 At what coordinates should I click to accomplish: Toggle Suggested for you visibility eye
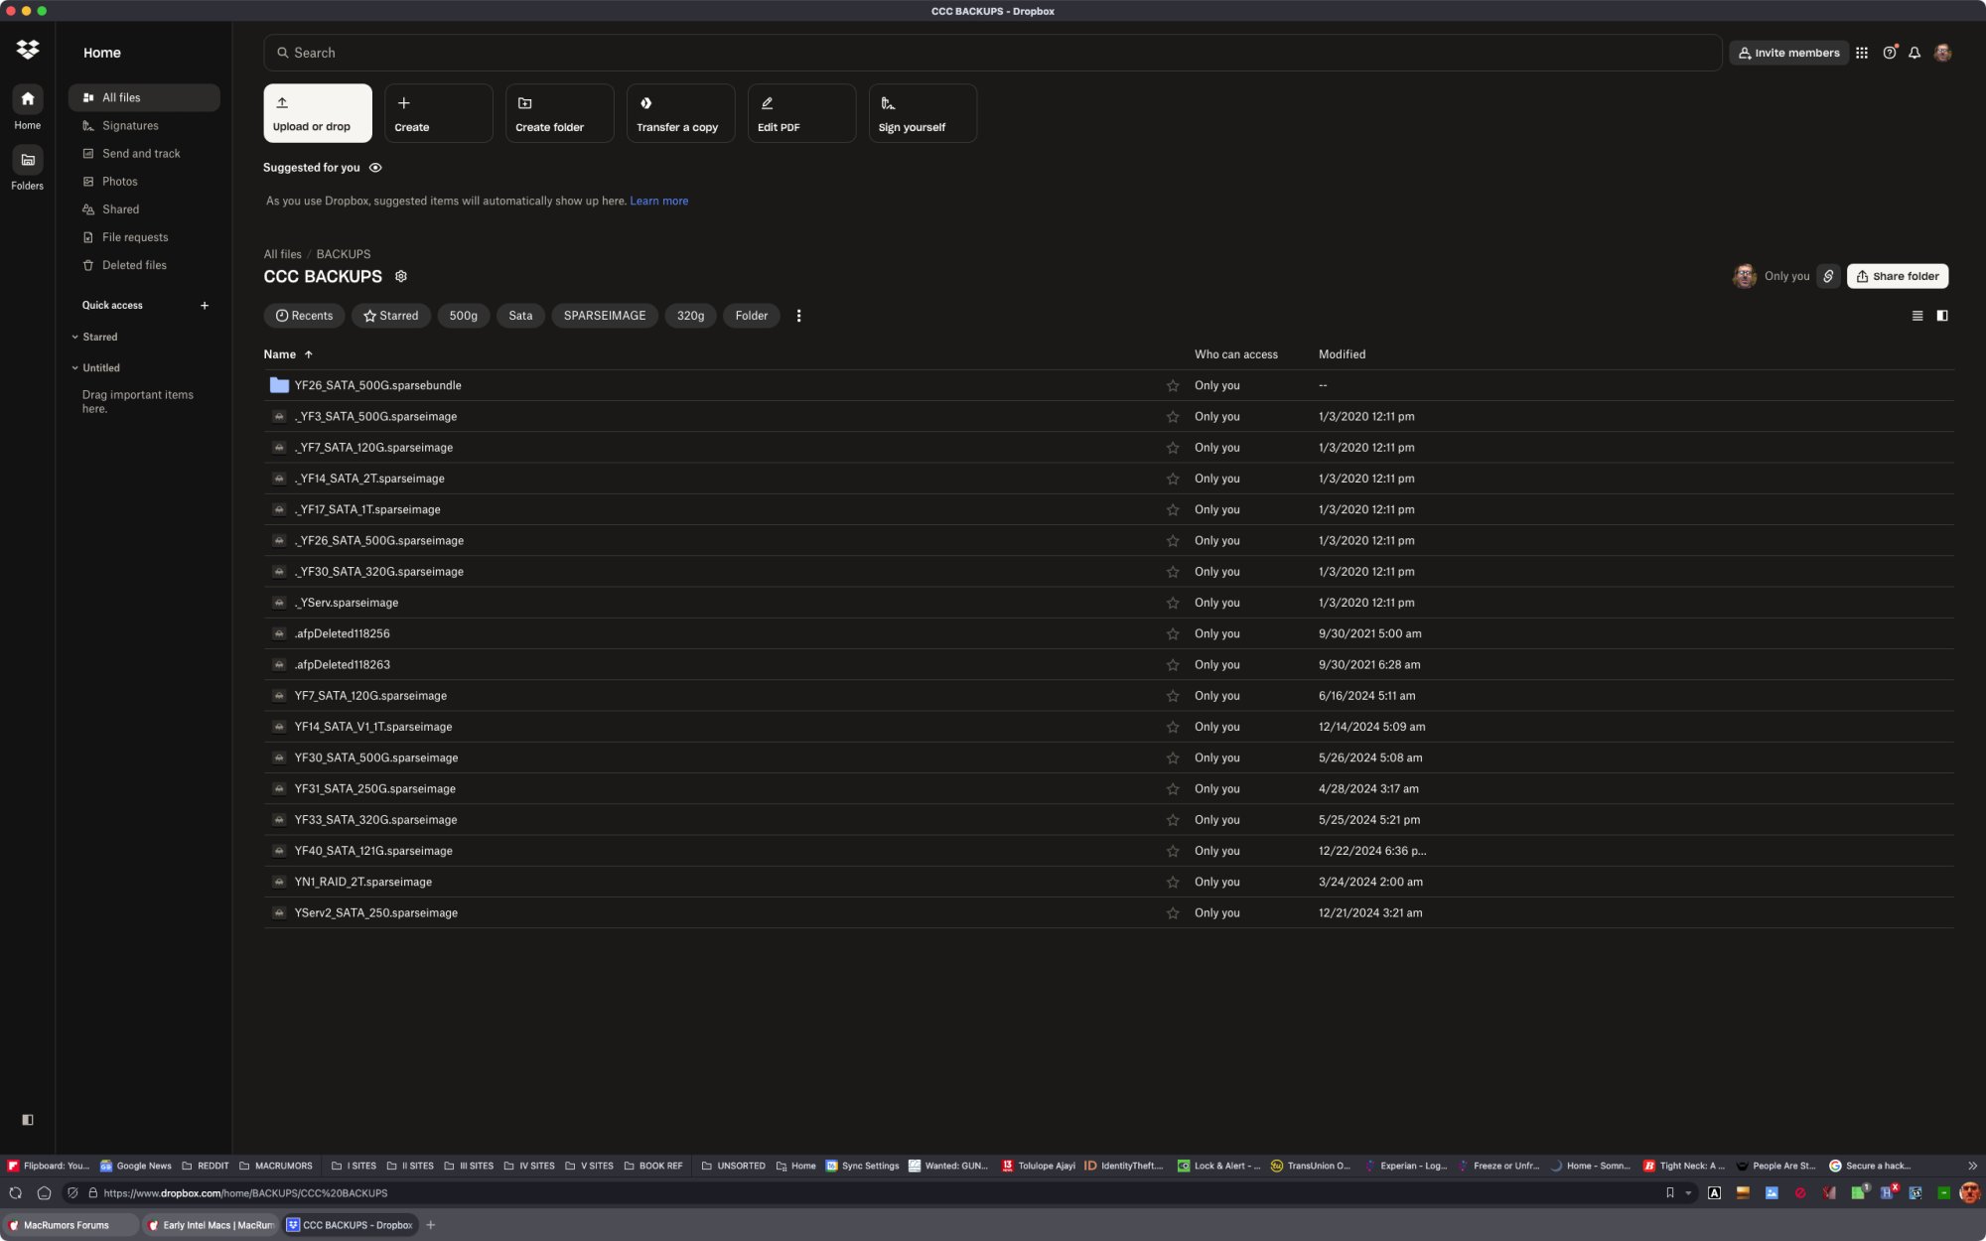375,168
